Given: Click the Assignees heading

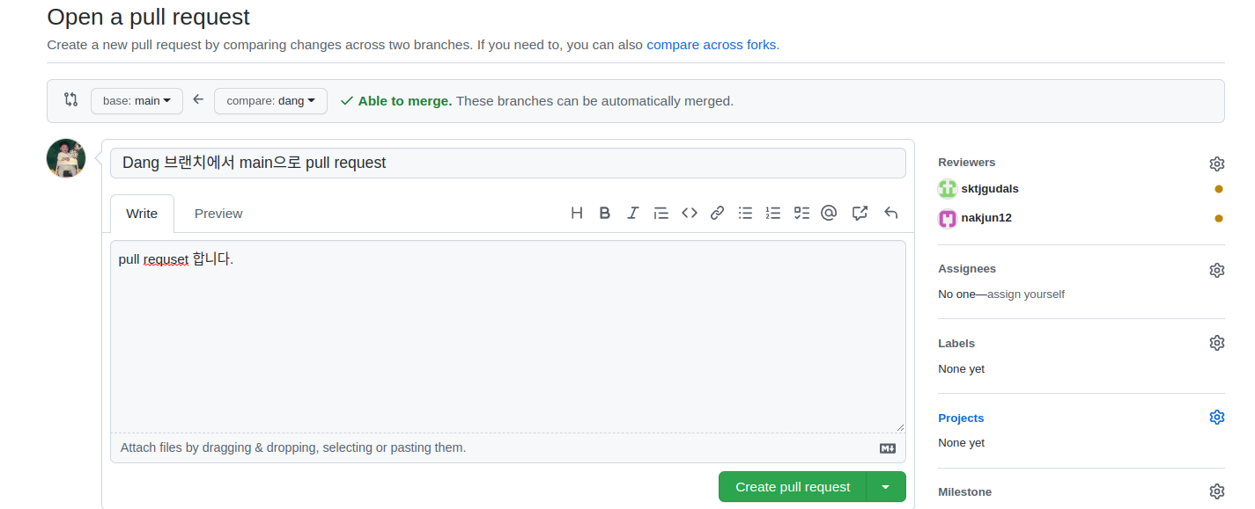Looking at the screenshot, I should (967, 269).
